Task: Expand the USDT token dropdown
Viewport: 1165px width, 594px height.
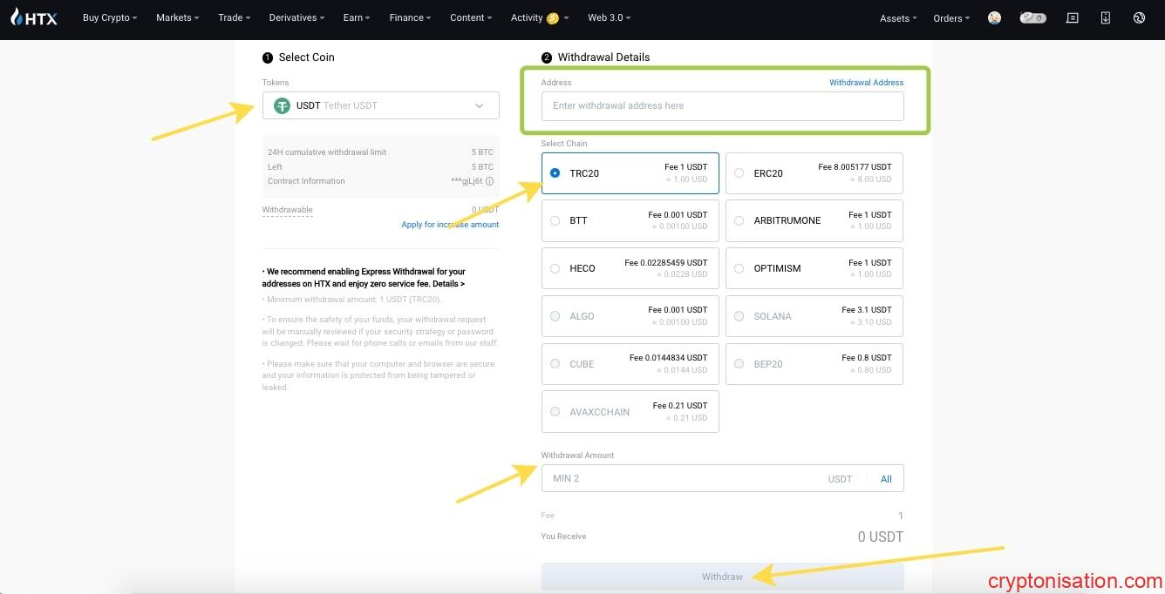Action: point(479,105)
